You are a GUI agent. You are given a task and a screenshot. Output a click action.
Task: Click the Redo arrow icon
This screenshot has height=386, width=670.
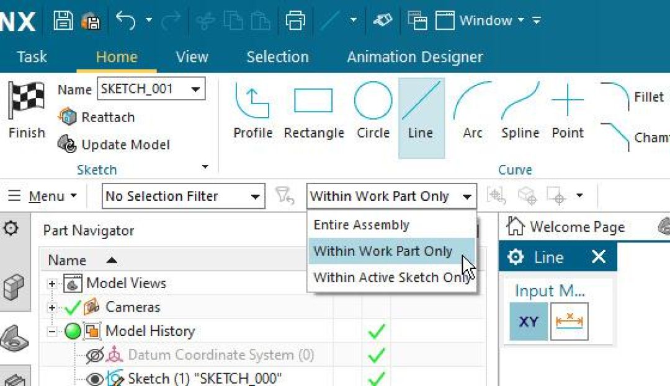tap(171, 20)
